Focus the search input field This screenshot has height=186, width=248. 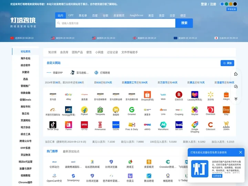point(115,23)
